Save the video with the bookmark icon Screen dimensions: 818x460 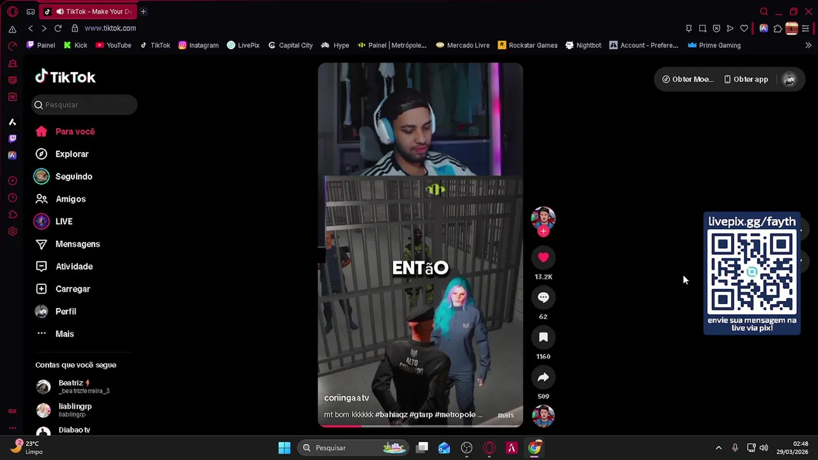point(543,337)
